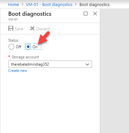Go to Home breadcrumb
The width and height of the screenshot is (129, 133).
(x=13, y=5)
